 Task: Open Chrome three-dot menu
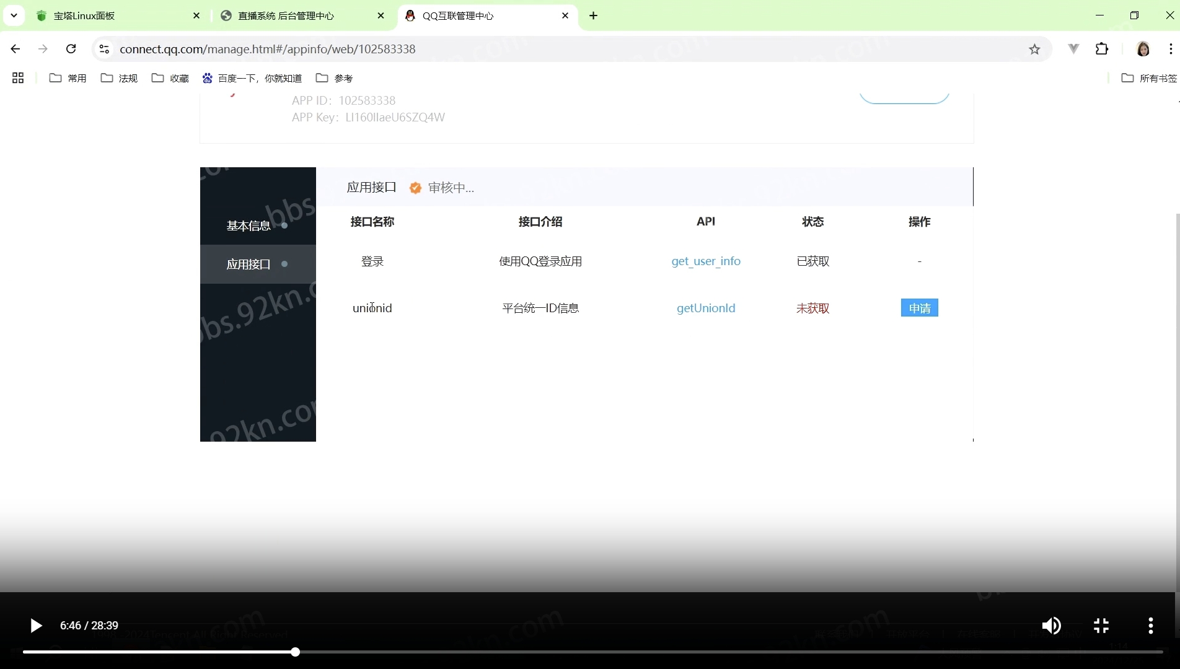tap(1170, 49)
